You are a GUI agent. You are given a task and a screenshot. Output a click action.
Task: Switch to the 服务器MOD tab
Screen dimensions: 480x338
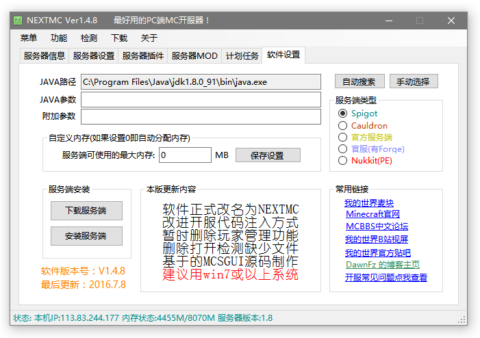click(194, 55)
